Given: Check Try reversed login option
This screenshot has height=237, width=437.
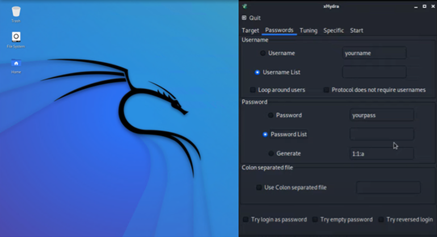Looking at the screenshot, I should (381, 219).
